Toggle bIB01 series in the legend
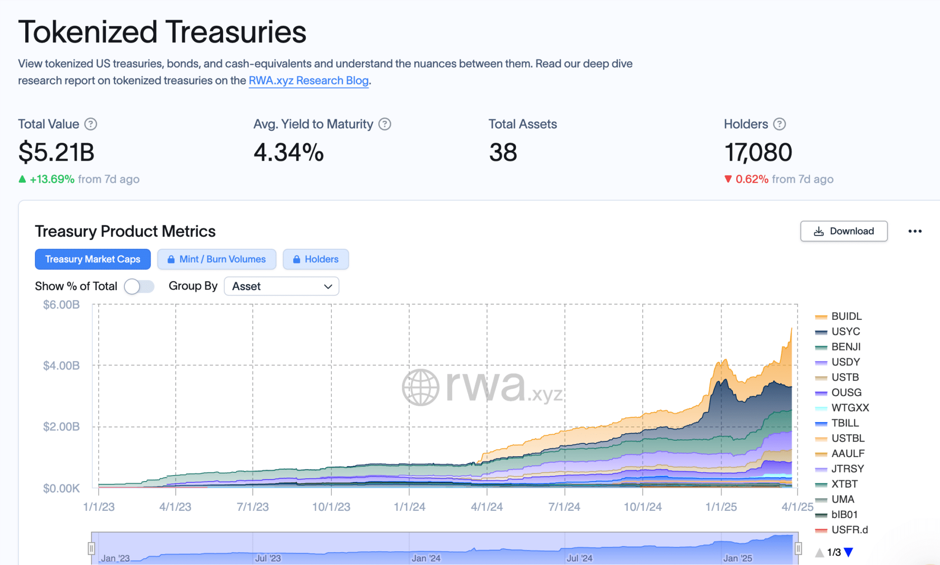Image resolution: width=940 pixels, height=565 pixels. pos(836,515)
